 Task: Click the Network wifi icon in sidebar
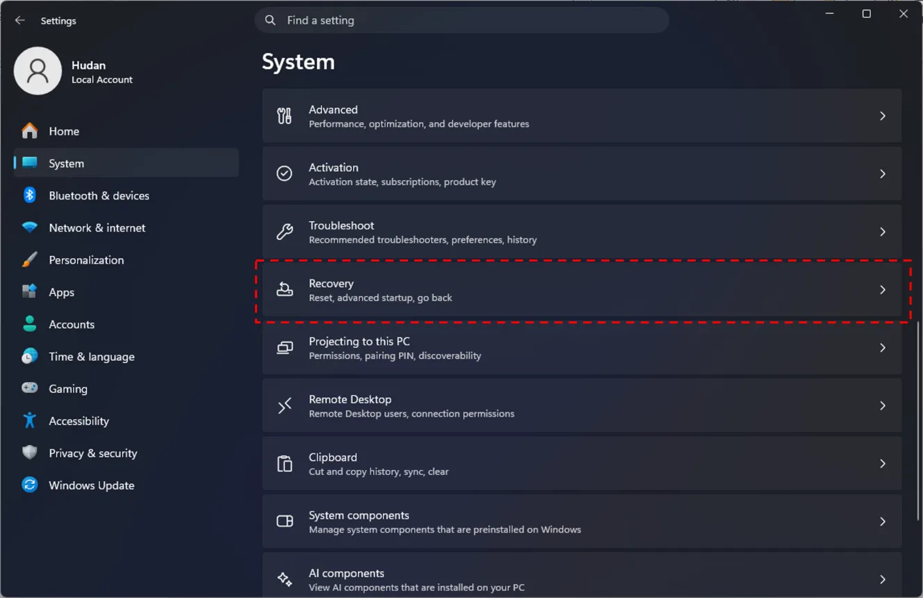(30, 227)
